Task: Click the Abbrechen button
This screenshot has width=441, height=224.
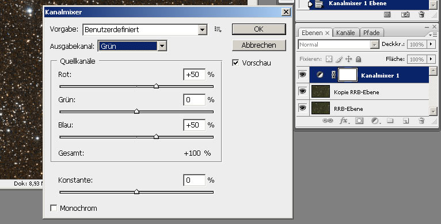Action: (258, 45)
